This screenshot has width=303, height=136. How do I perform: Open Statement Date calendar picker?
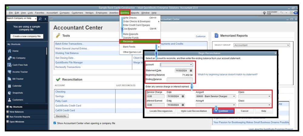(191, 71)
